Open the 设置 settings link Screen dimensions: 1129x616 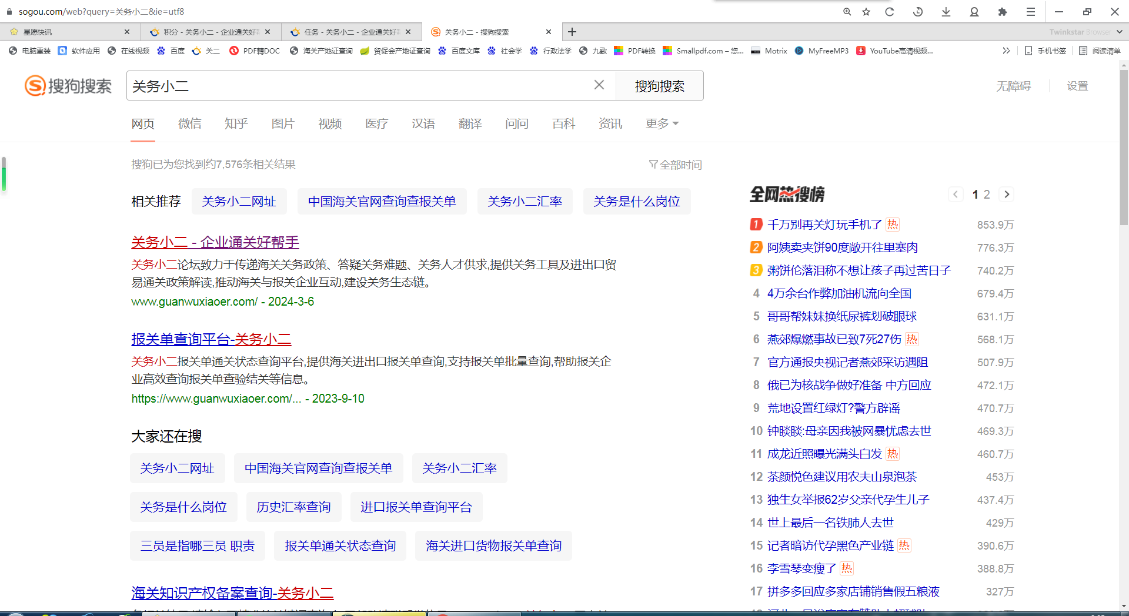[1077, 86]
